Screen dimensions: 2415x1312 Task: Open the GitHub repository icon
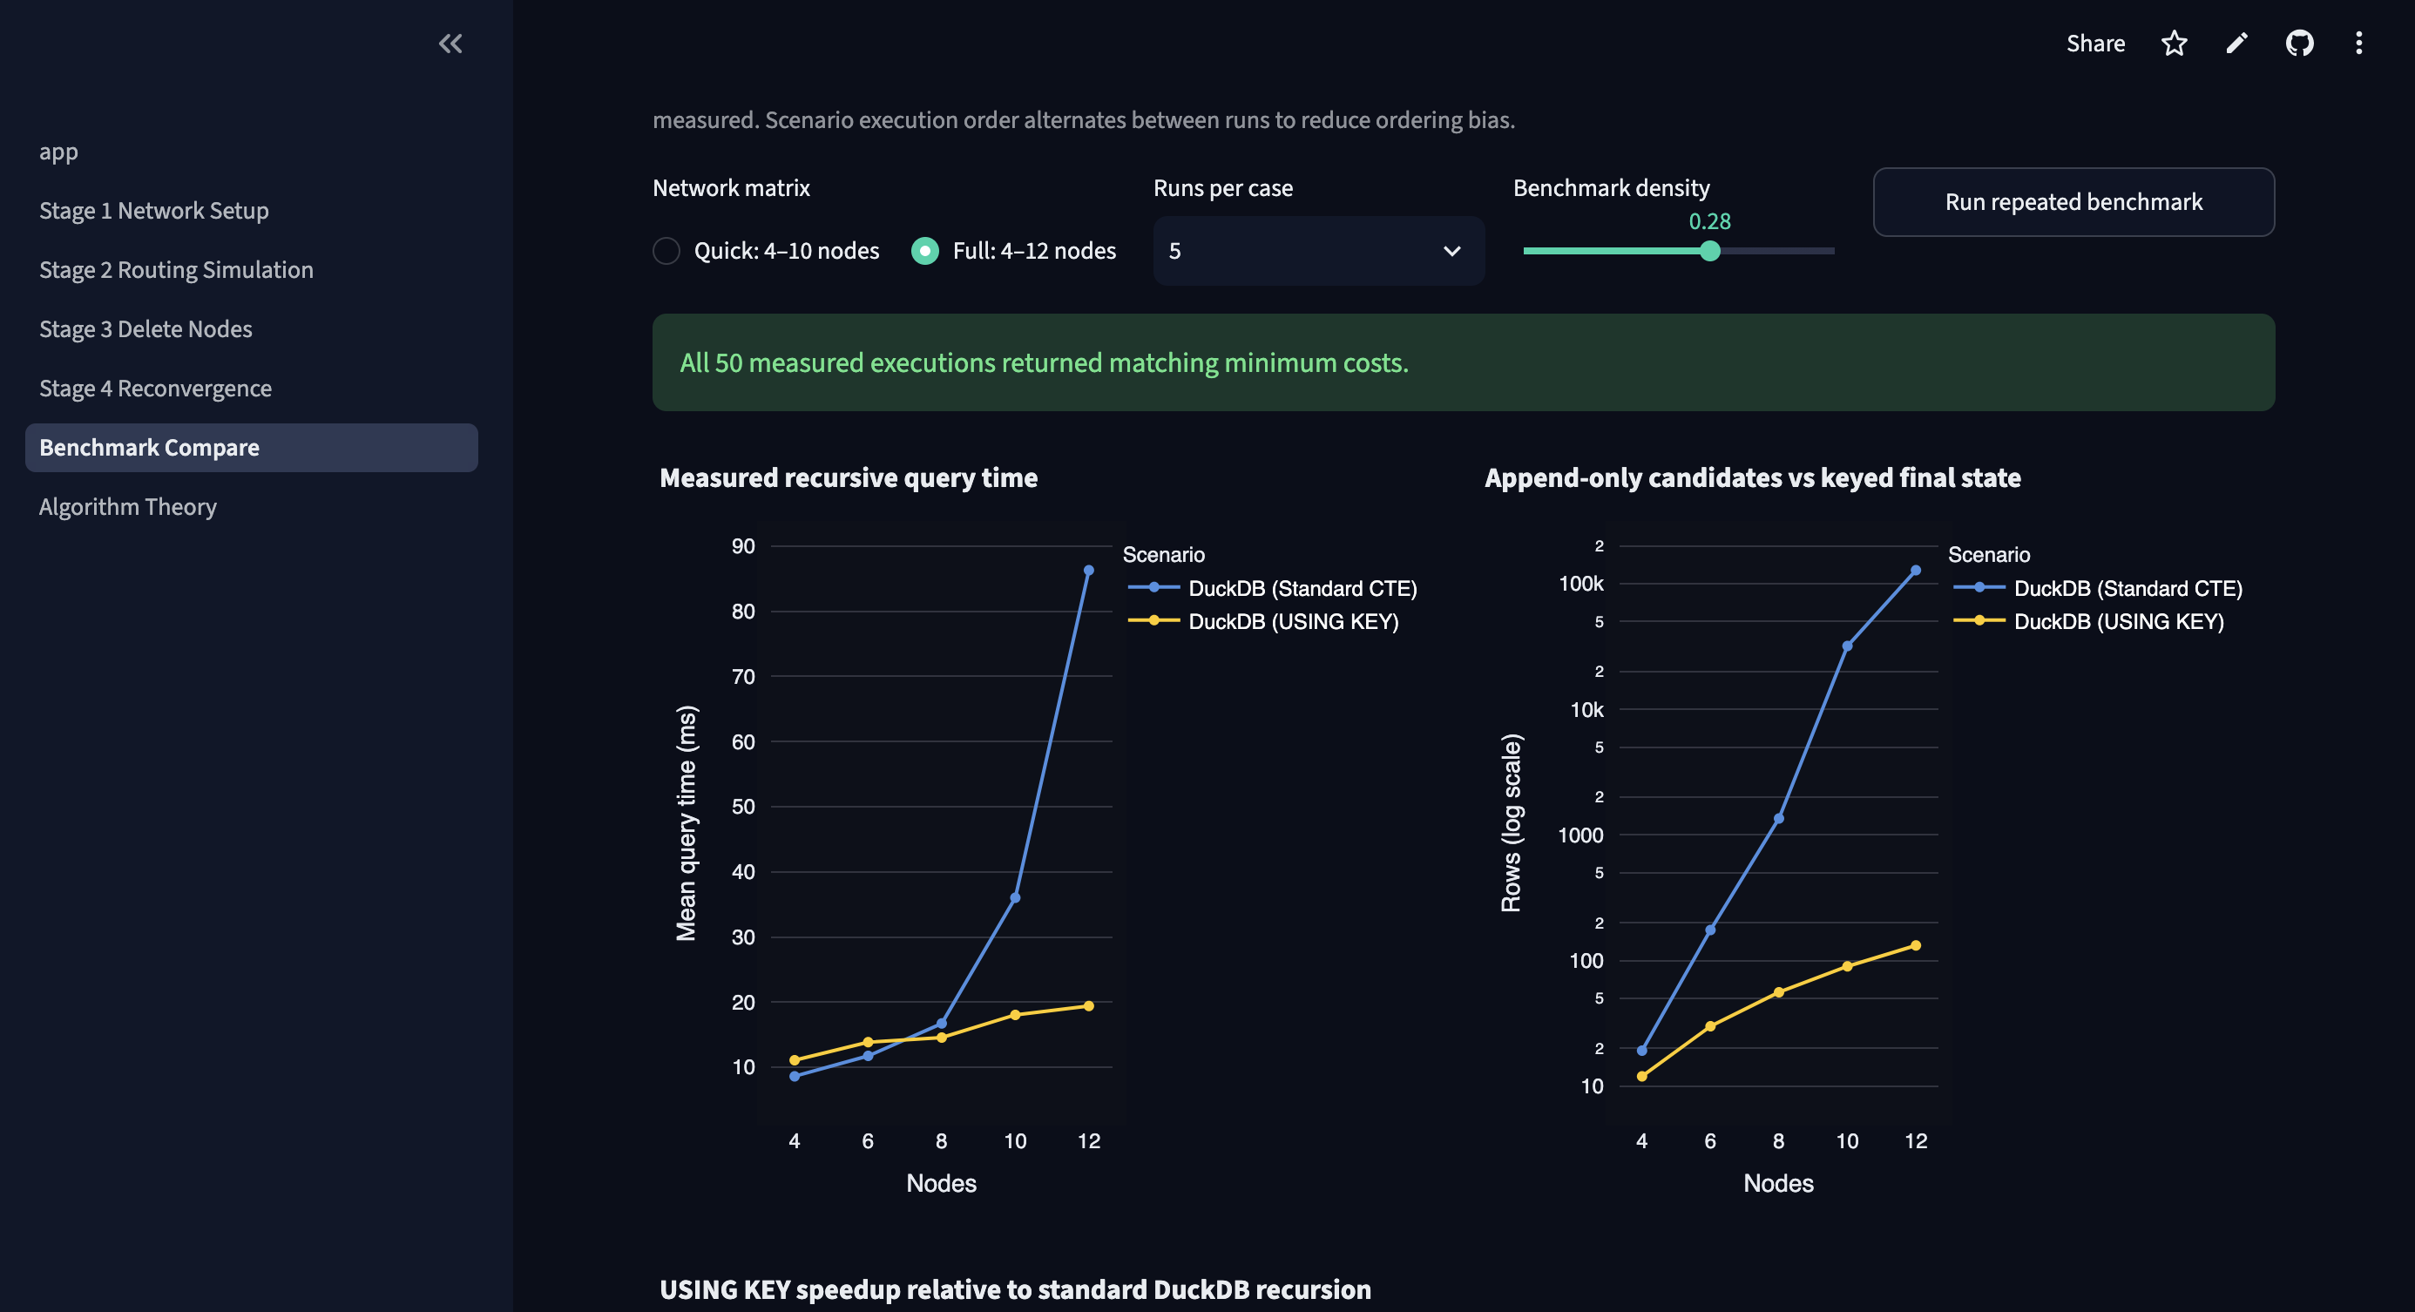click(2299, 43)
